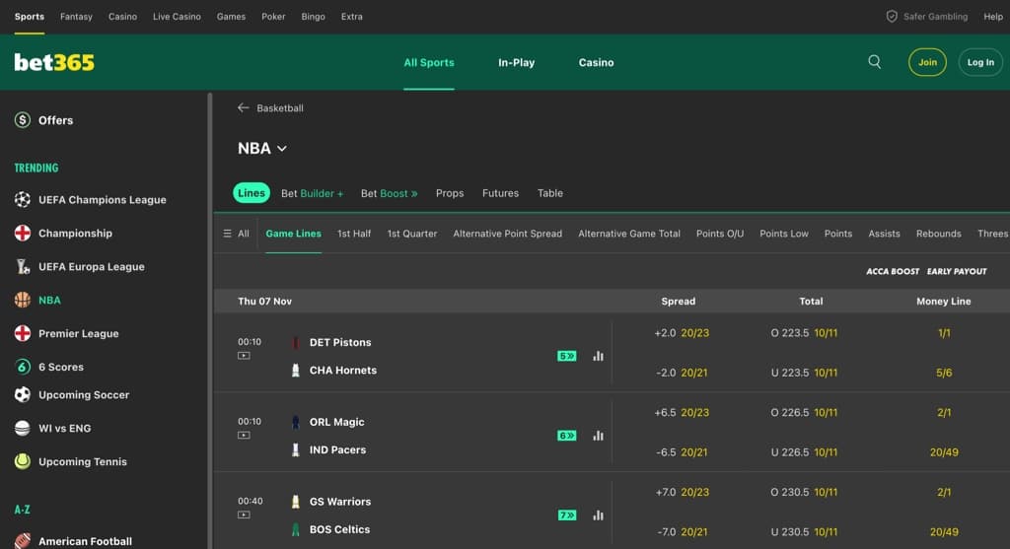
Task: Click the bet365 logo
Action: [54, 62]
